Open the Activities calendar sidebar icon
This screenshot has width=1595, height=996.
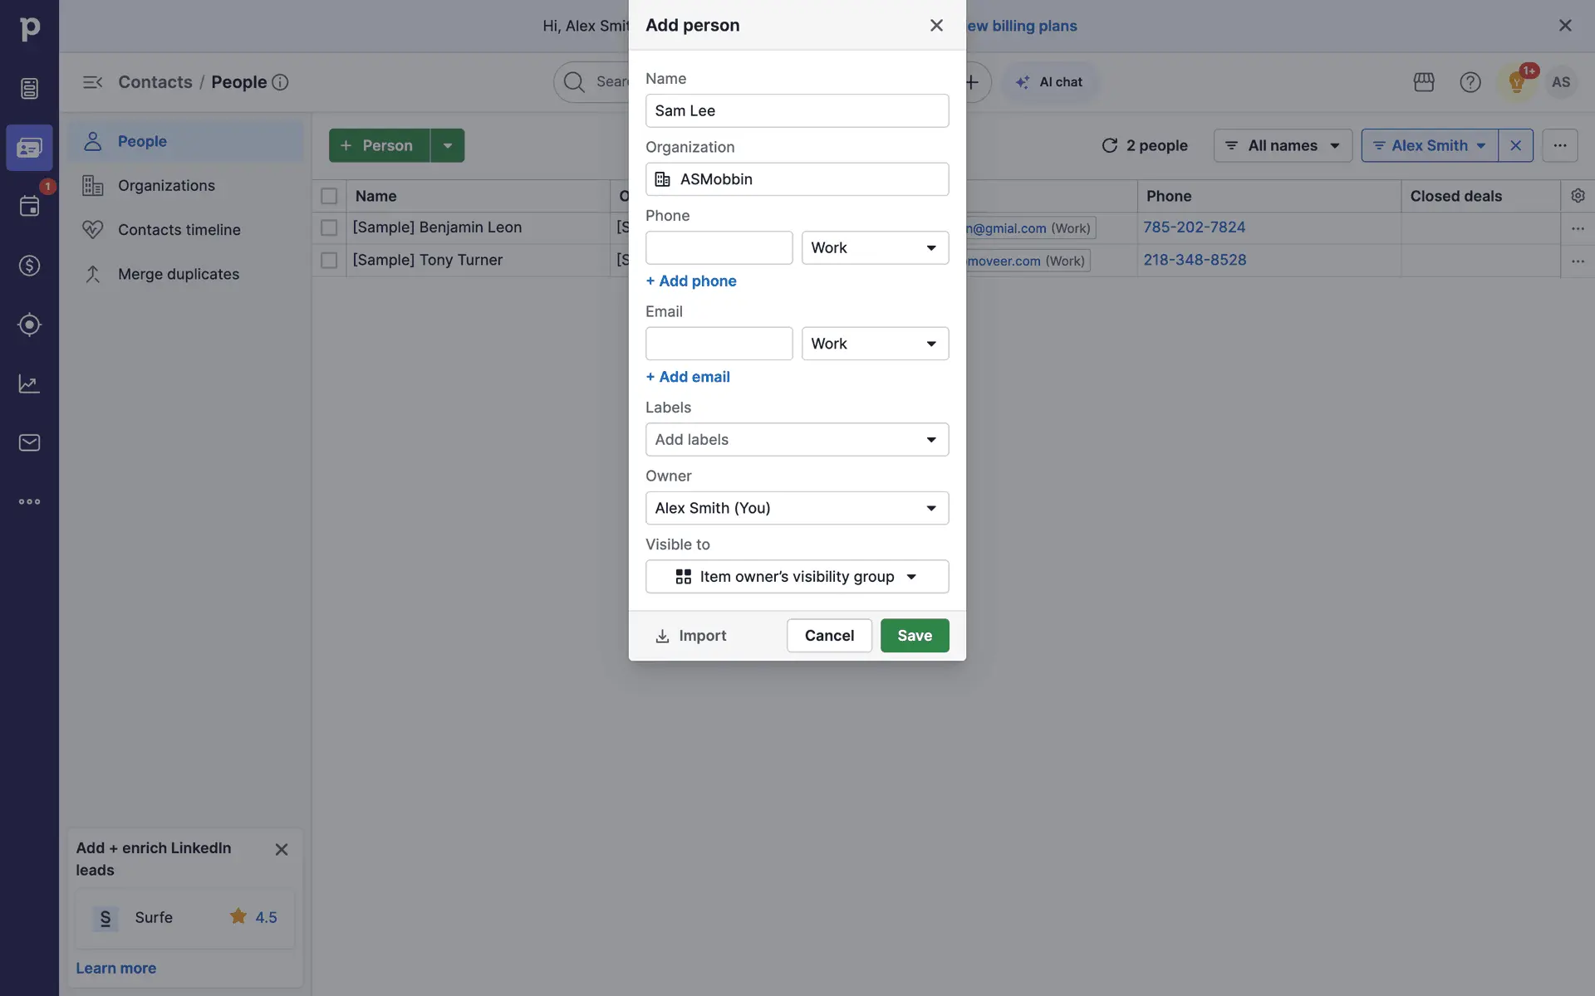[29, 206]
